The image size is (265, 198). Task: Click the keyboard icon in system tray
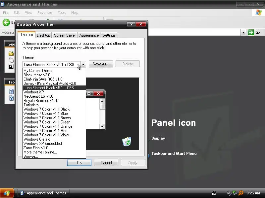point(214,193)
